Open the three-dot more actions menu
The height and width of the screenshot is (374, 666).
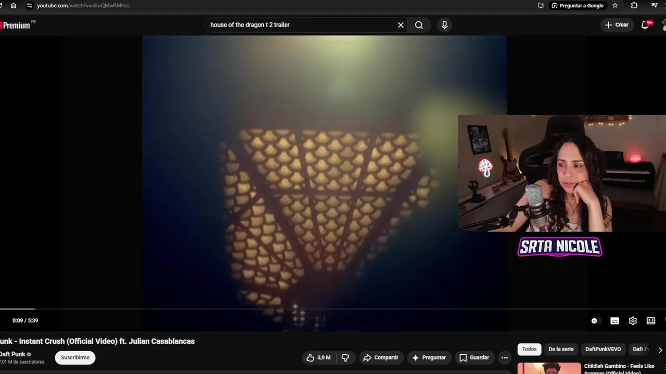[x=504, y=357]
